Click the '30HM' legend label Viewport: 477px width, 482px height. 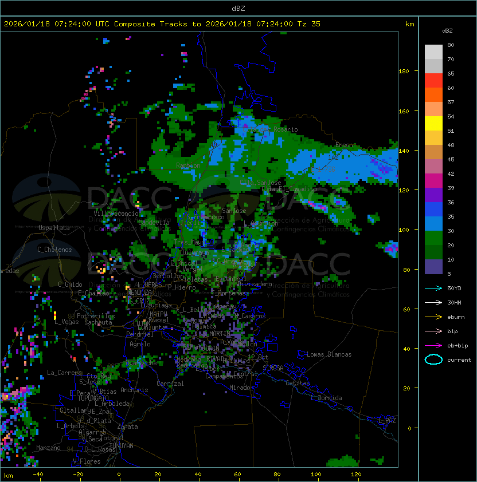[x=454, y=302]
